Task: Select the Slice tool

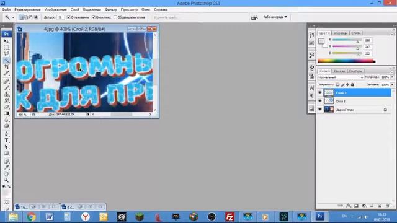Action: click(x=6, y=73)
